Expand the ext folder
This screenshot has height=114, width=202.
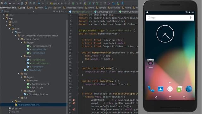tap(18, 98)
